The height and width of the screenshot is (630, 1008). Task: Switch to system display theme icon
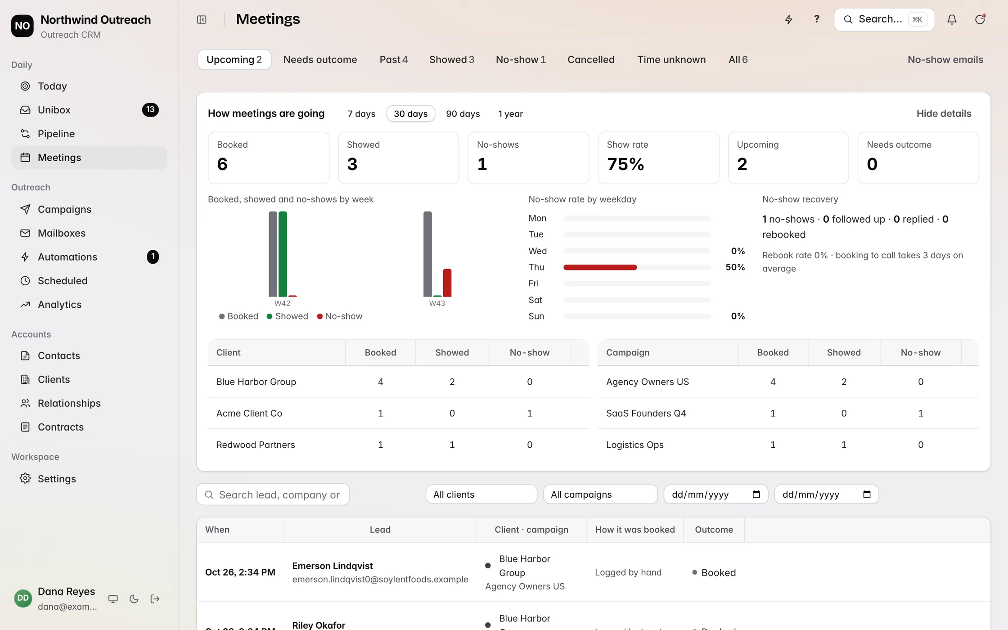pos(113,599)
